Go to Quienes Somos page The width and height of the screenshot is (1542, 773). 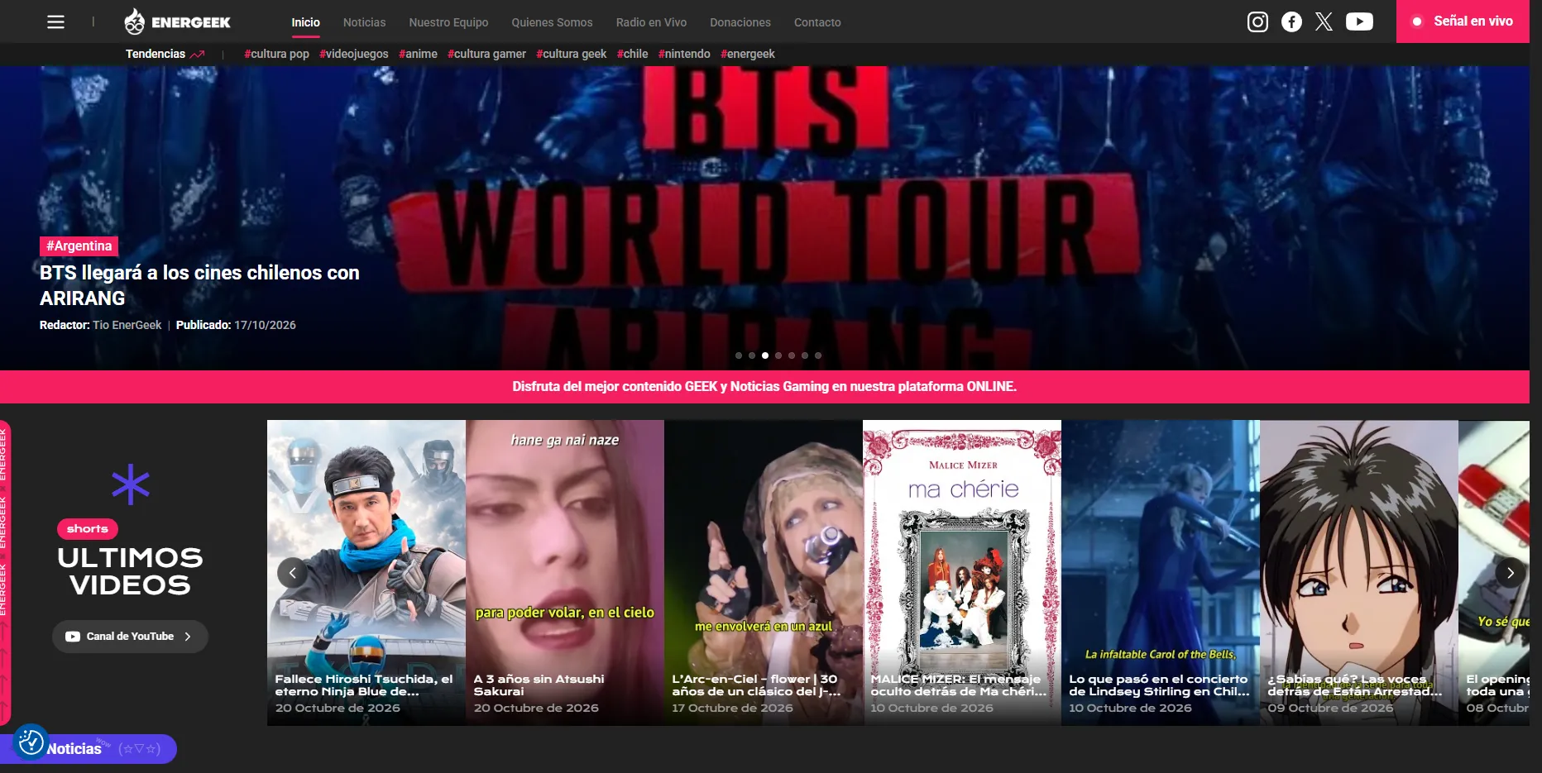tap(552, 22)
